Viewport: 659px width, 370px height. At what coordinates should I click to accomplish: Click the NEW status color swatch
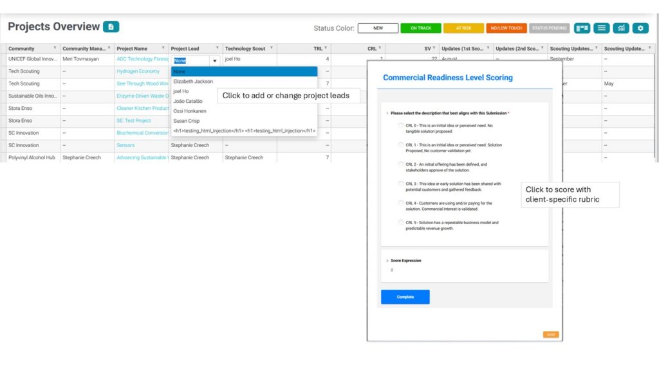[x=378, y=28]
